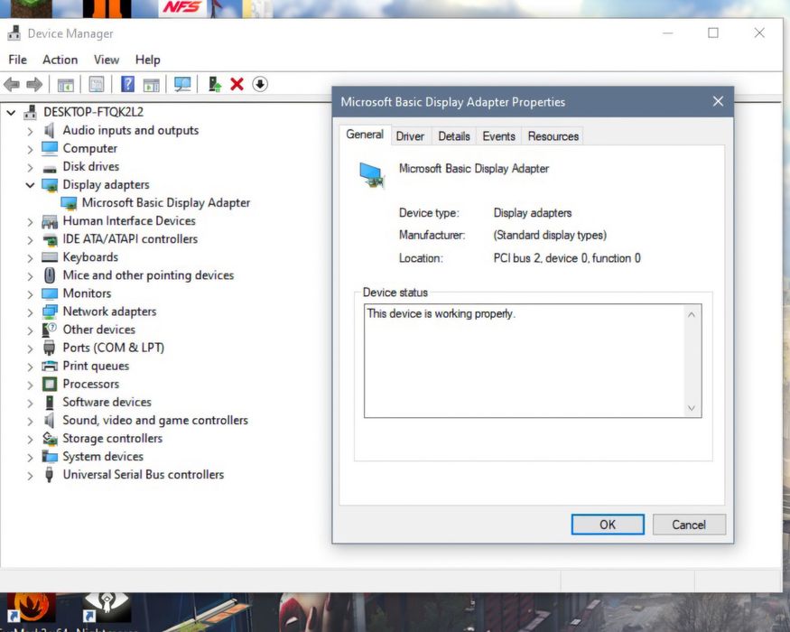The image size is (790, 632).
Task: Open the View menu
Action: coord(107,60)
